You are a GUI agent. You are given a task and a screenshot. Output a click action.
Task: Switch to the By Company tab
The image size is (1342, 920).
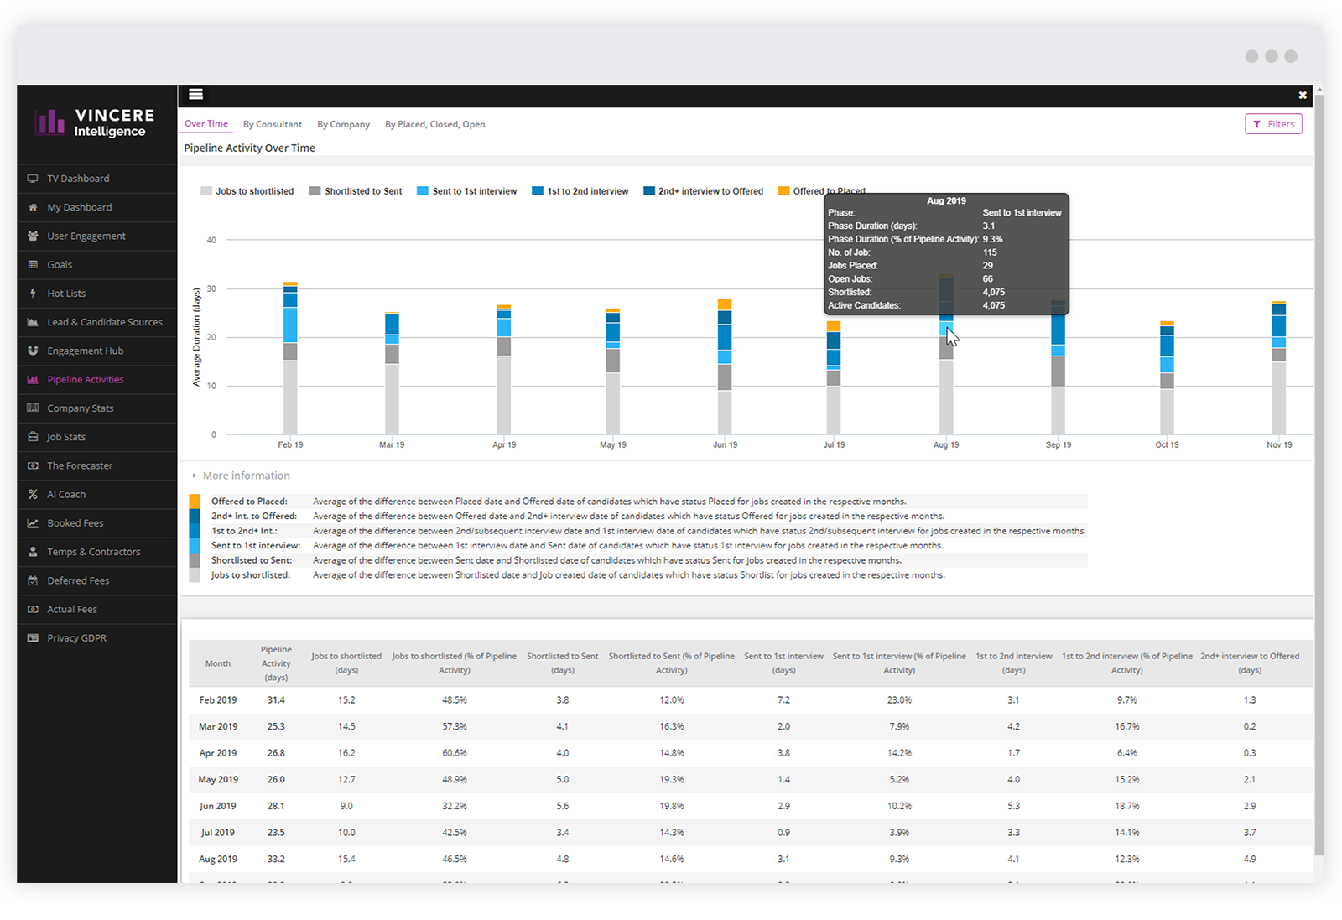(343, 123)
